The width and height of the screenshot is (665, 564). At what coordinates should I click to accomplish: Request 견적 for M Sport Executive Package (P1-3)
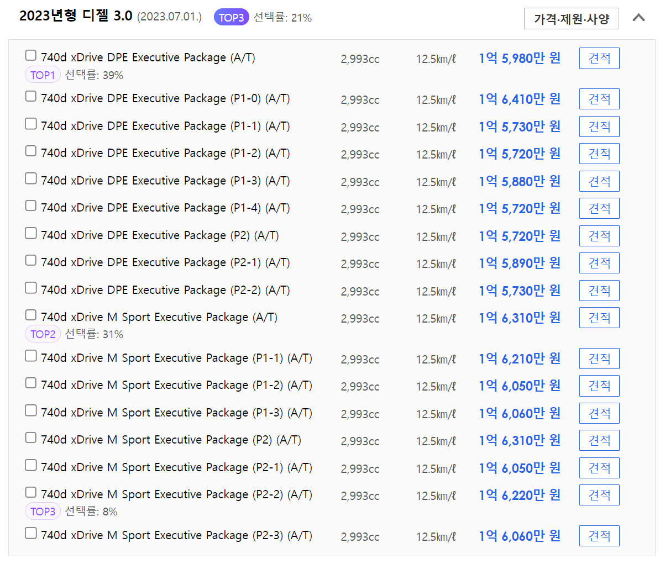tap(599, 413)
